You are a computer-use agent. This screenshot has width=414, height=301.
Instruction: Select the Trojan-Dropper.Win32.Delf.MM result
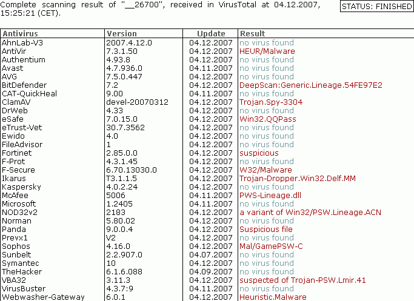pyautogui.click(x=298, y=178)
